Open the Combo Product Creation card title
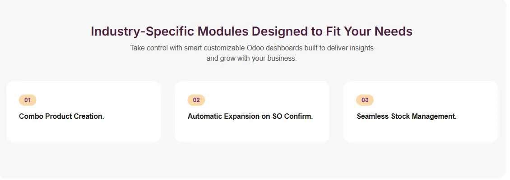Screen dimensions: 510x180 [61, 116]
